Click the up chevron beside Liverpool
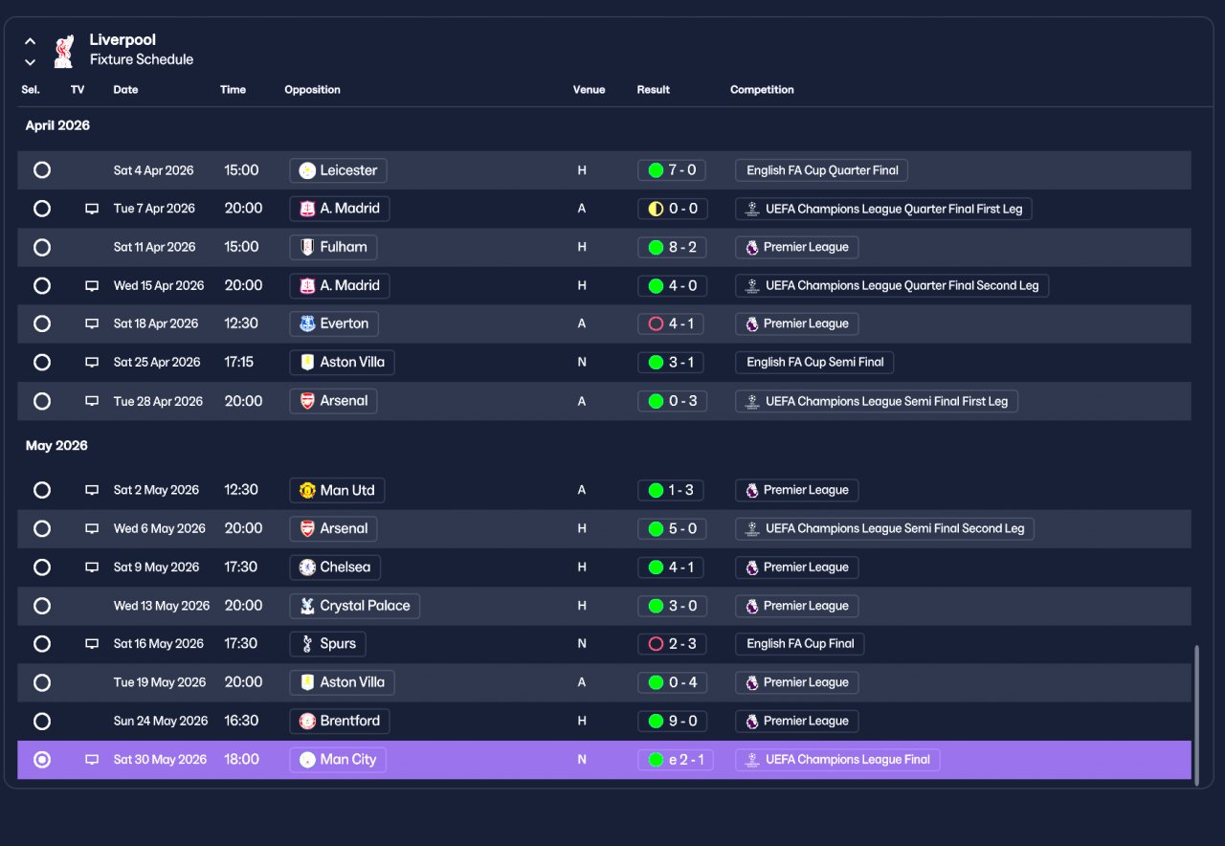 click(x=31, y=41)
